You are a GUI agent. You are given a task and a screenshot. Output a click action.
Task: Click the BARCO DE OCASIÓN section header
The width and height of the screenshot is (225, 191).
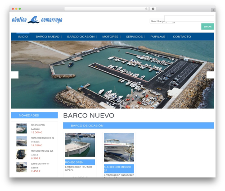click(x=139, y=126)
